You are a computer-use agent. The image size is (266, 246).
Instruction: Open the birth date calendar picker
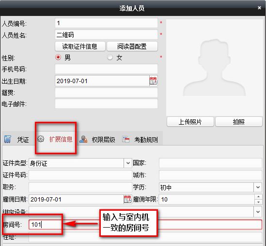coord(154,81)
